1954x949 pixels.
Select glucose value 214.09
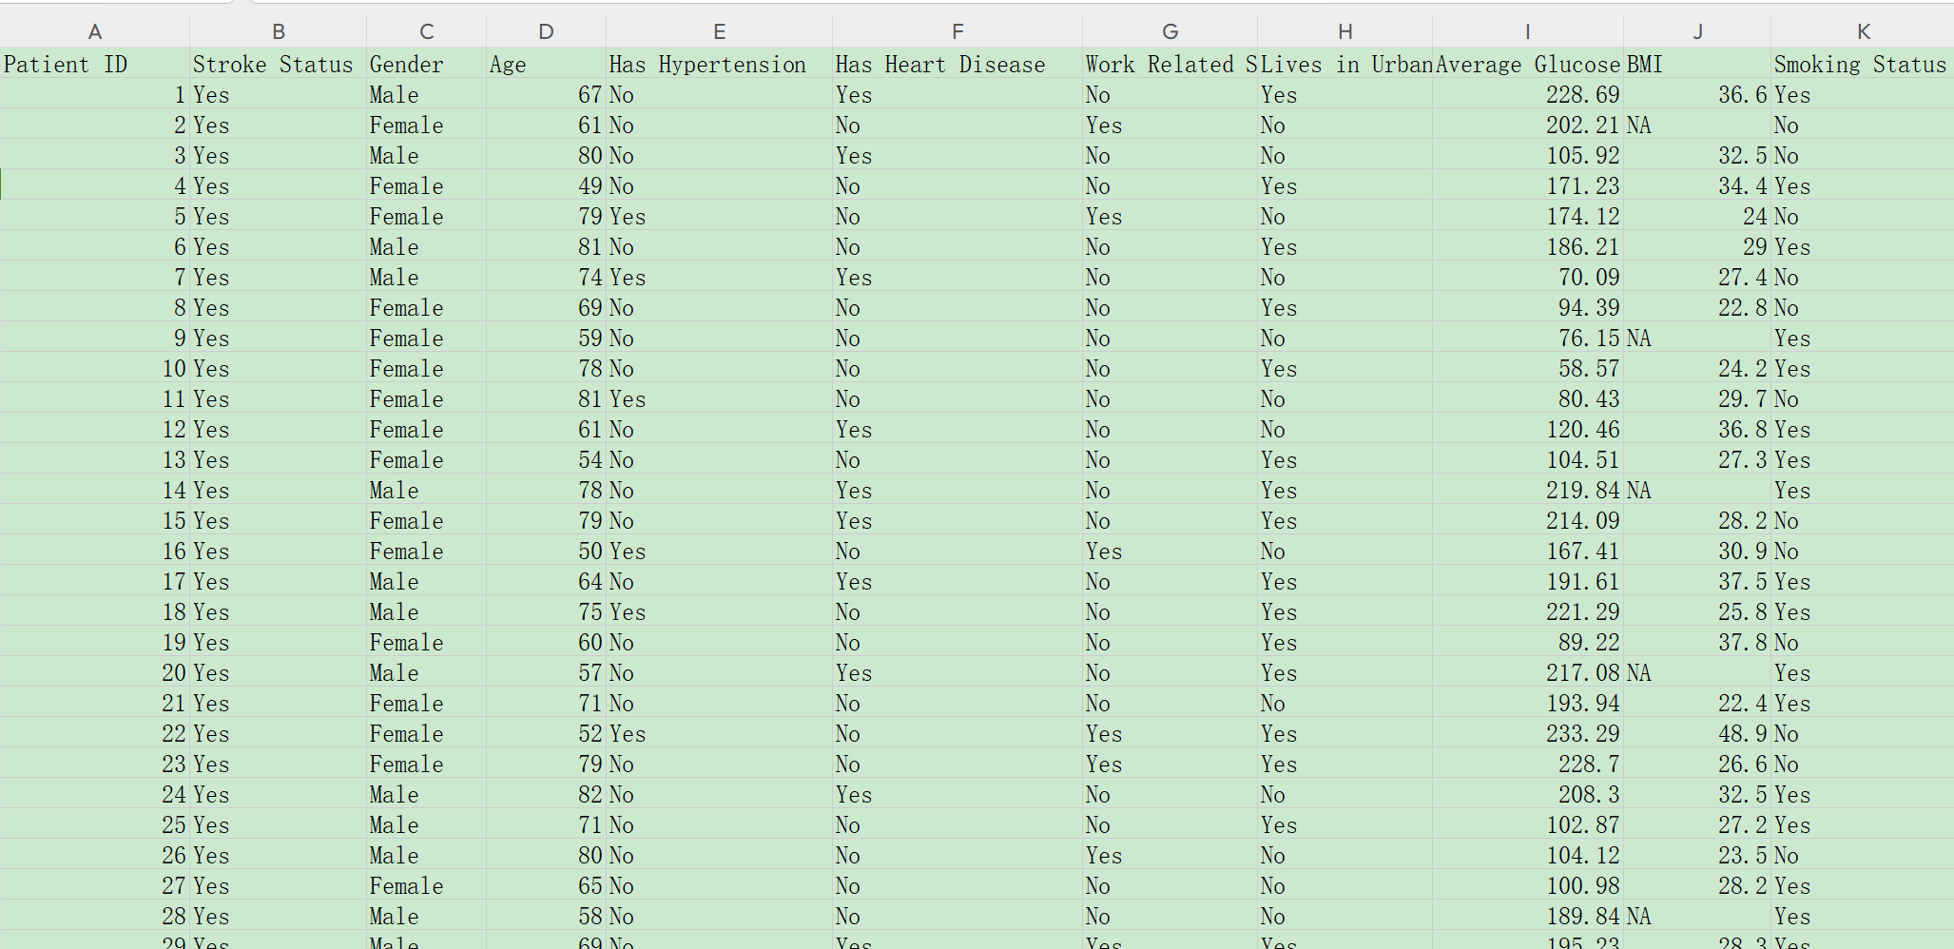coord(1528,520)
